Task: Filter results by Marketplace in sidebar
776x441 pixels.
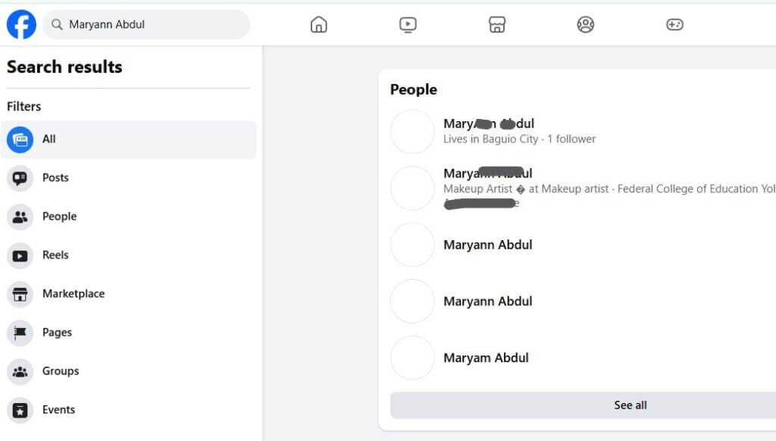Action: click(x=73, y=294)
